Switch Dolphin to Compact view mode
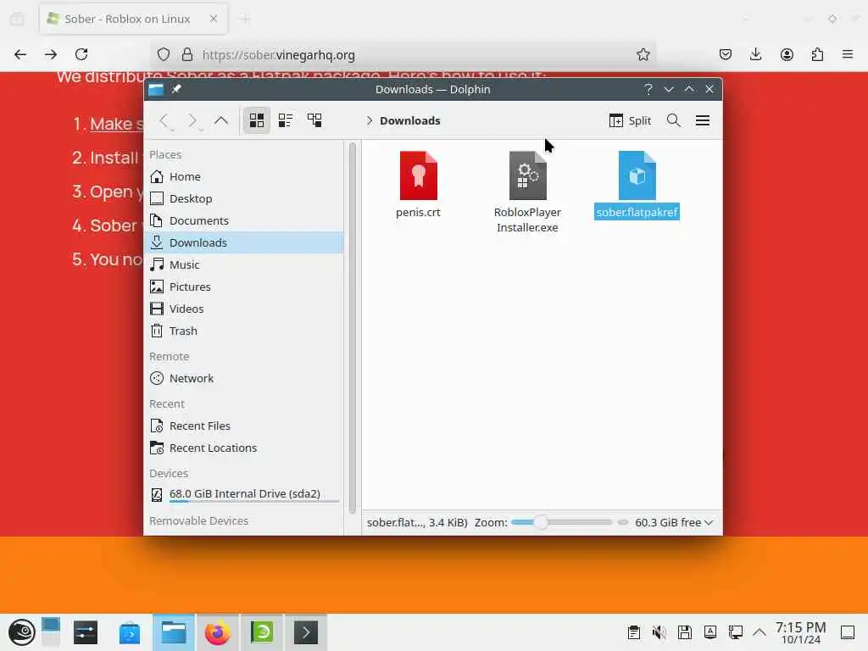Image resolution: width=868 pixels, height=651 pixels. coord(285,120)
